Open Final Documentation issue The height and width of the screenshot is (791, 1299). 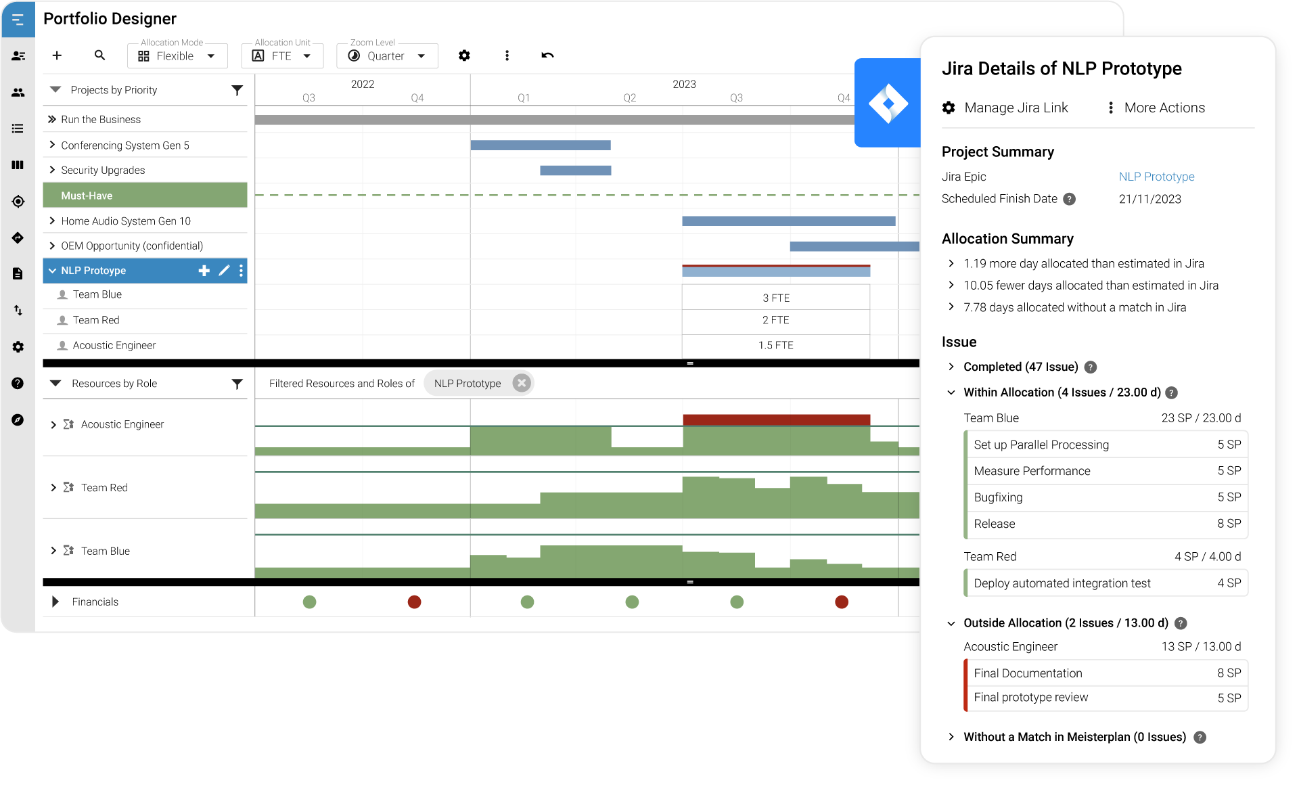coord(1107,673)
